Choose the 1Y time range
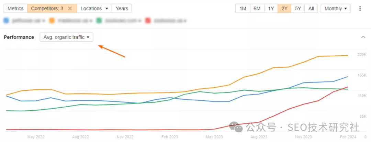 point(271,9)
